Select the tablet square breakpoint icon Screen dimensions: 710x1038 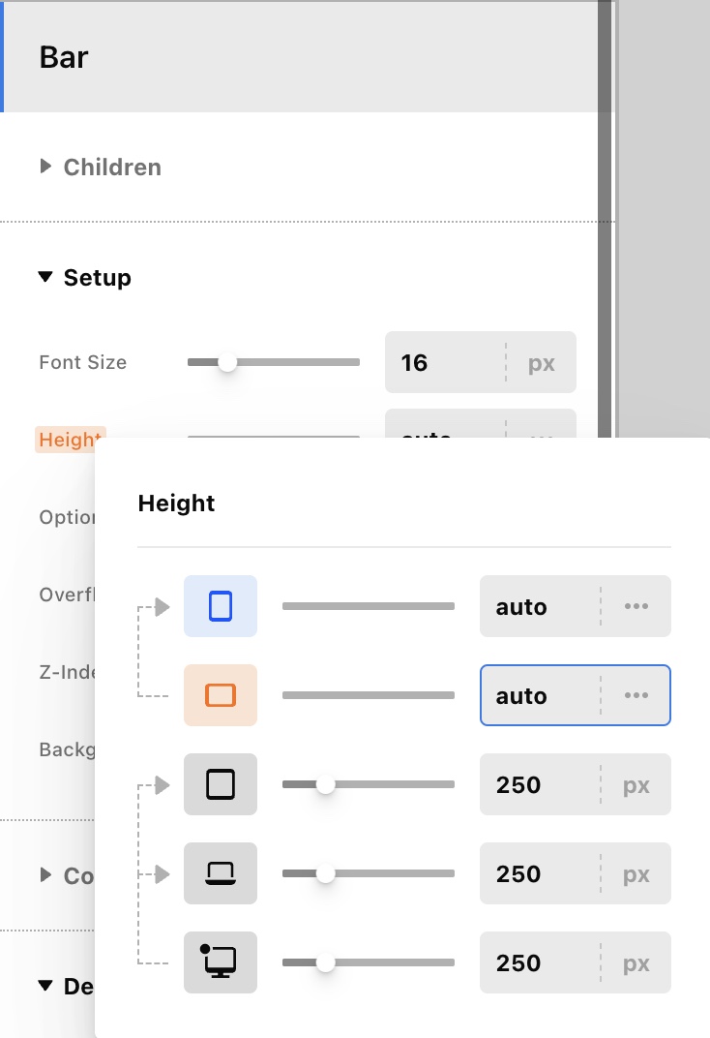tap(221, 785)
